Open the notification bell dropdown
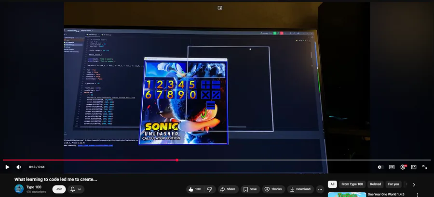This screenshot has width=434, height=197. [x=76, y=189]
